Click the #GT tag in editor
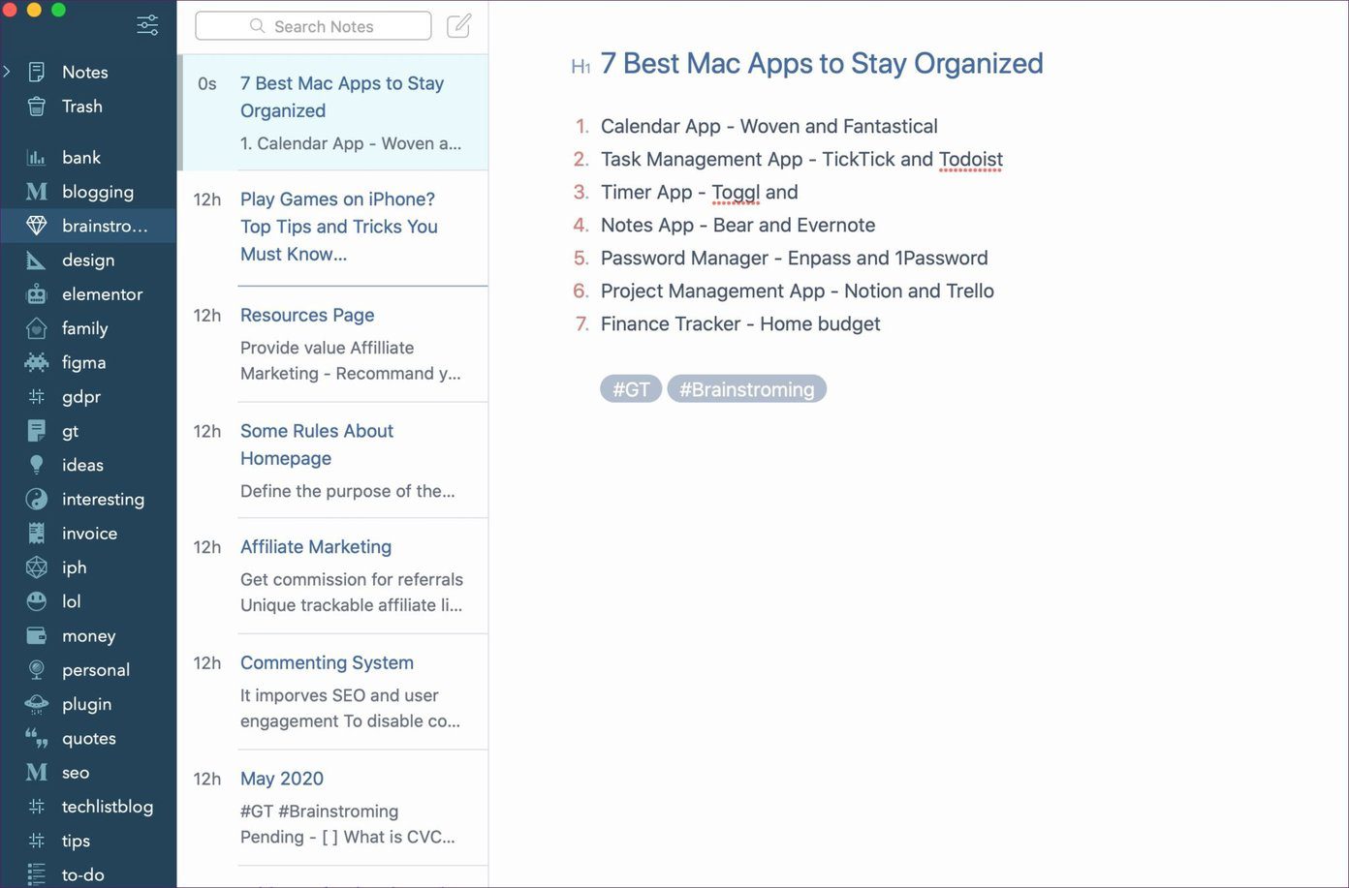Viewport: 1349px width, 888px height. pyautogui.click(x=631, y=389)
